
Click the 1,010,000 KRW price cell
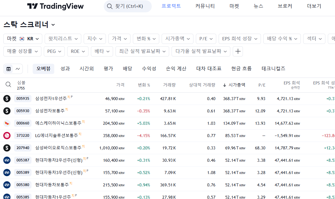pos(112,148)
